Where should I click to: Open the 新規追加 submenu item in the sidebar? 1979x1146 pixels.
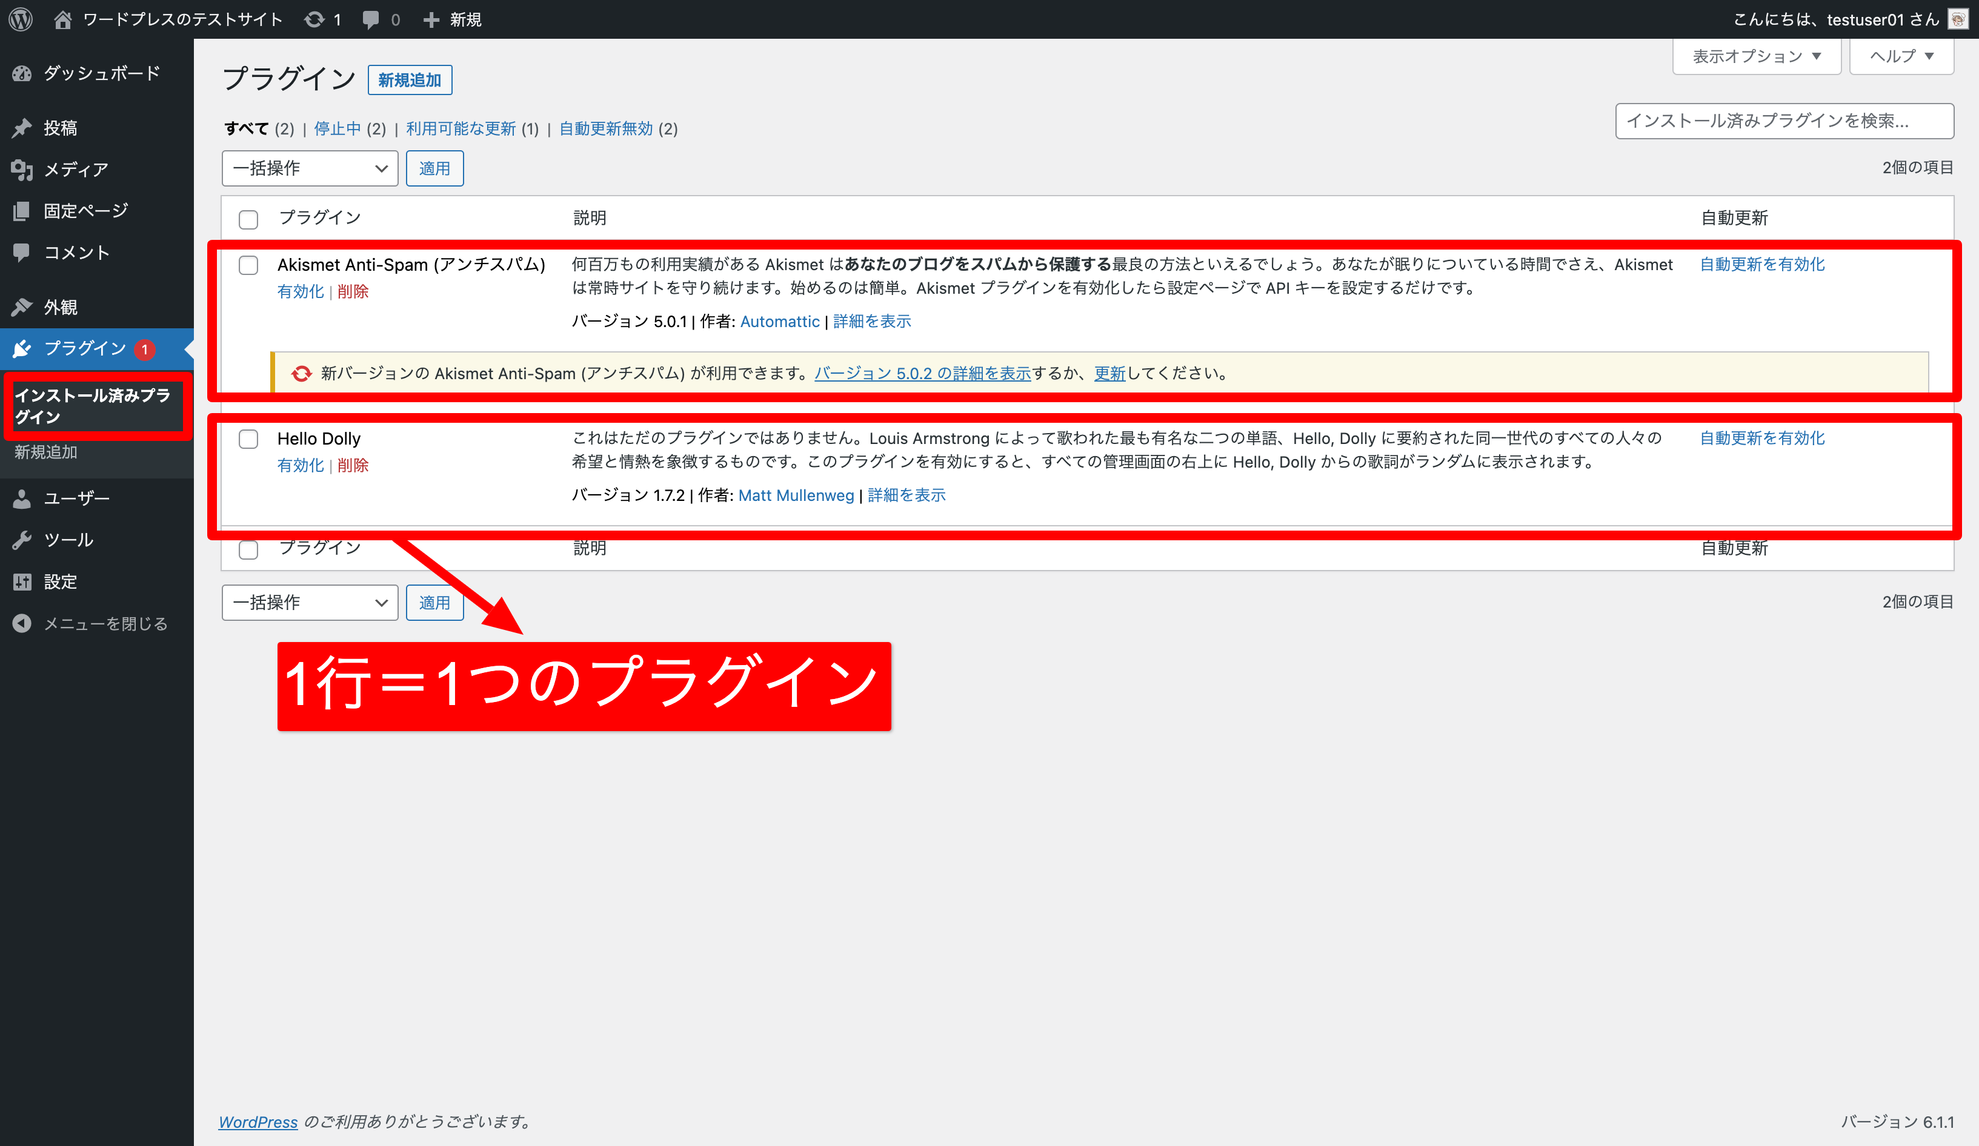click(45, 452)
